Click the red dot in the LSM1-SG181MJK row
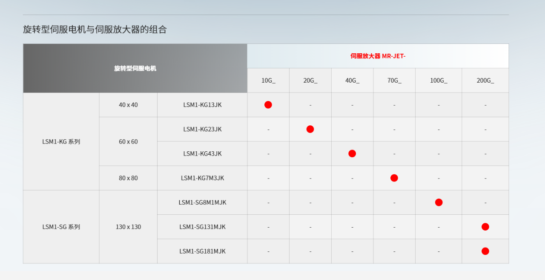This screenshot has width=545, height=280. pyautogui.click(x=485, y=251)
